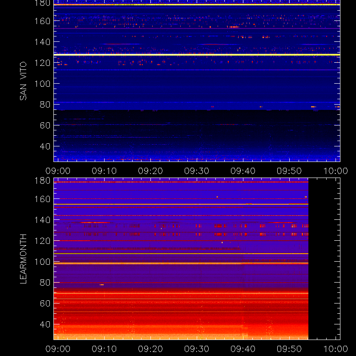Click the 10:00 time label under San Vito plot
Image resolution: width=356 pixels, height=356 pixels.
click(x=336, y=171)
